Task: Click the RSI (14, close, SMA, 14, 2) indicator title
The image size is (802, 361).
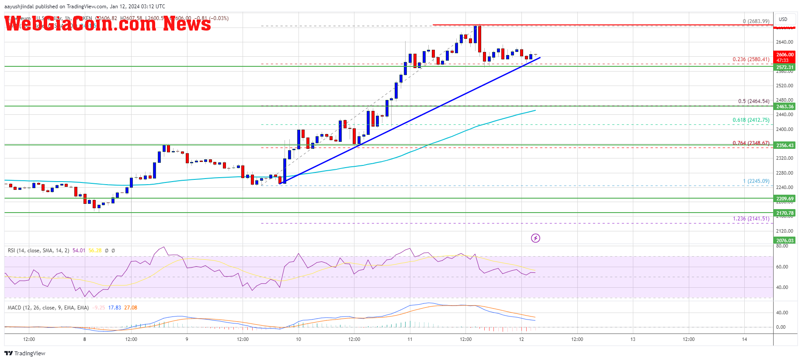Action: click(x=38, y=251)
